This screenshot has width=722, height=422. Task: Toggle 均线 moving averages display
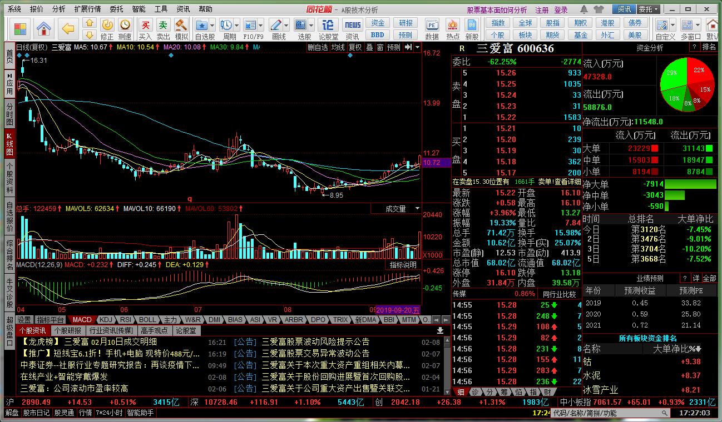click(338, 48)
